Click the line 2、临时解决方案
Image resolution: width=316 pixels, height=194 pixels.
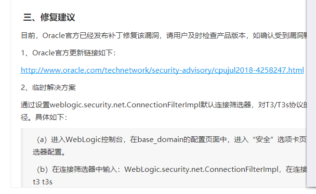pos(48,88)
